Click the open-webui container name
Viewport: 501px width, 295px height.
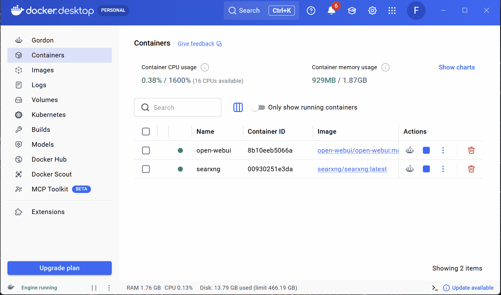pyautogui.click(x=214, y=150)
